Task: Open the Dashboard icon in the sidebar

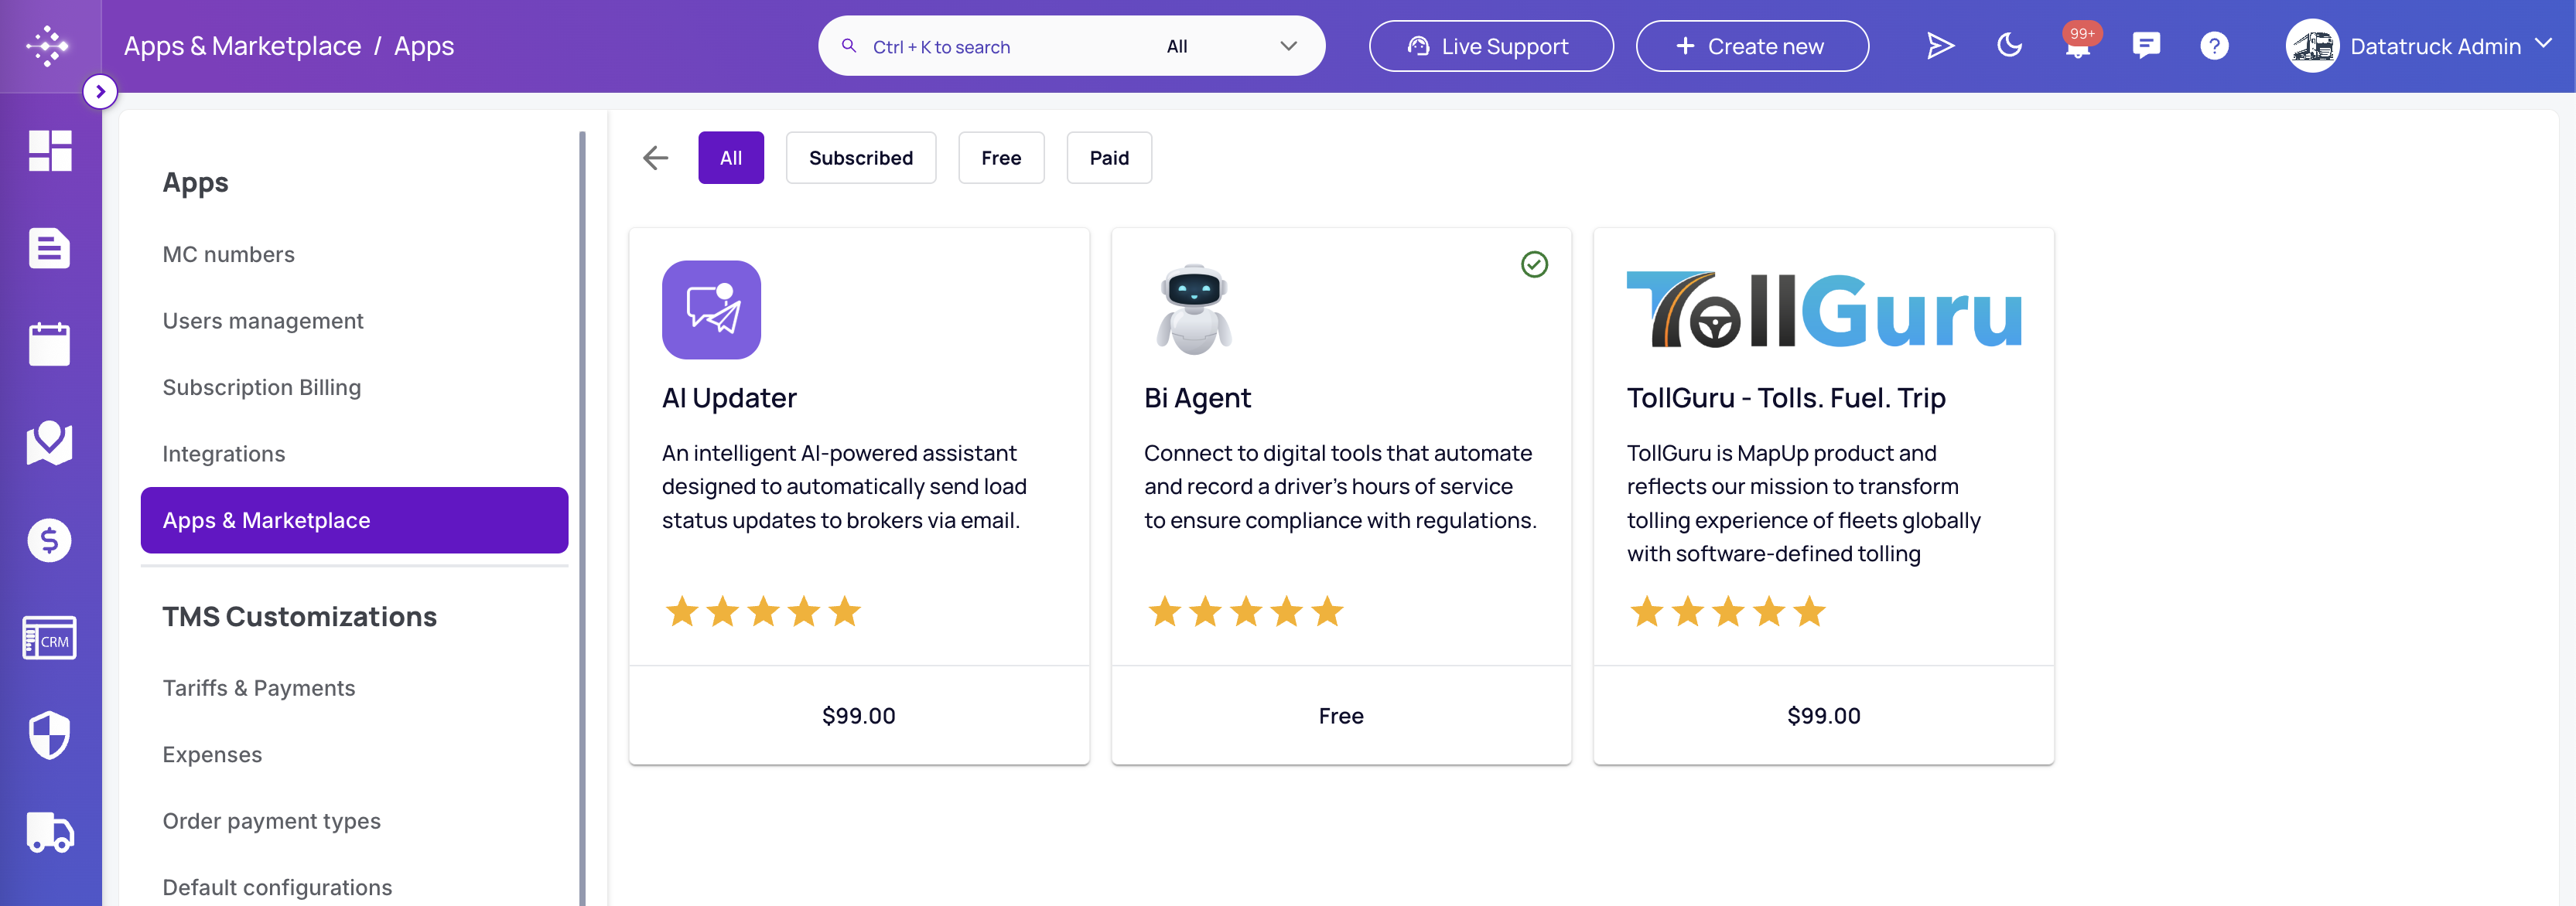Action: pyautogui.click(x=50, y=151)
